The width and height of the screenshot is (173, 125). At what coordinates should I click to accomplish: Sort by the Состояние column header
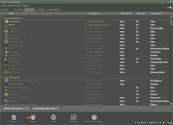coord(95,13)
